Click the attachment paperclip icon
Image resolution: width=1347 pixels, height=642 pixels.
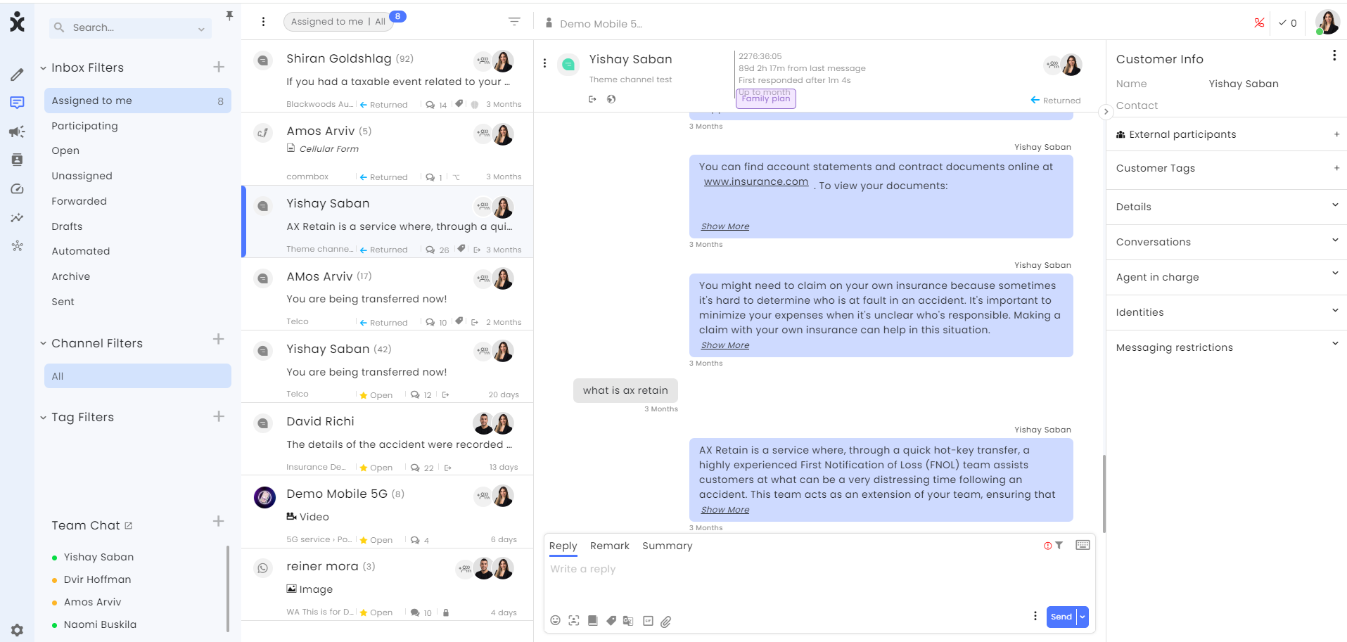665,621
